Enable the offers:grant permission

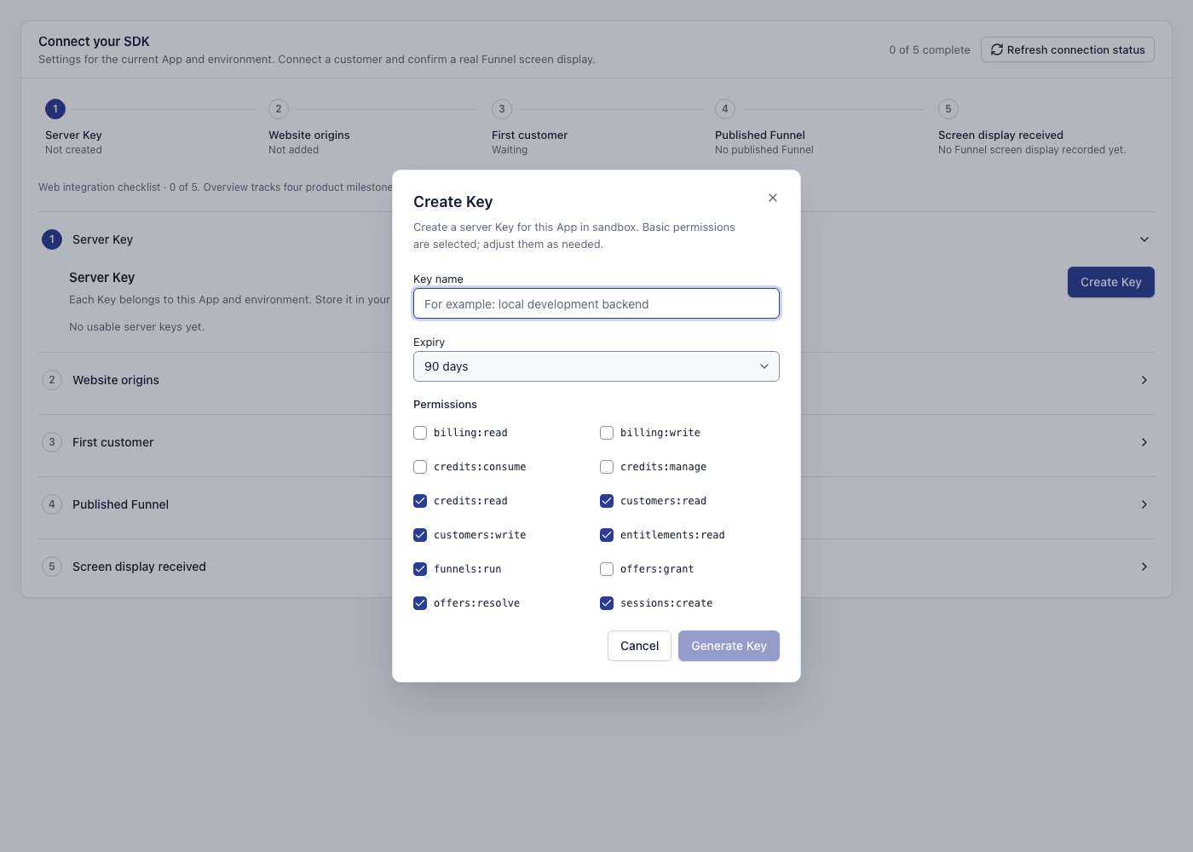[x=607, y=569]
